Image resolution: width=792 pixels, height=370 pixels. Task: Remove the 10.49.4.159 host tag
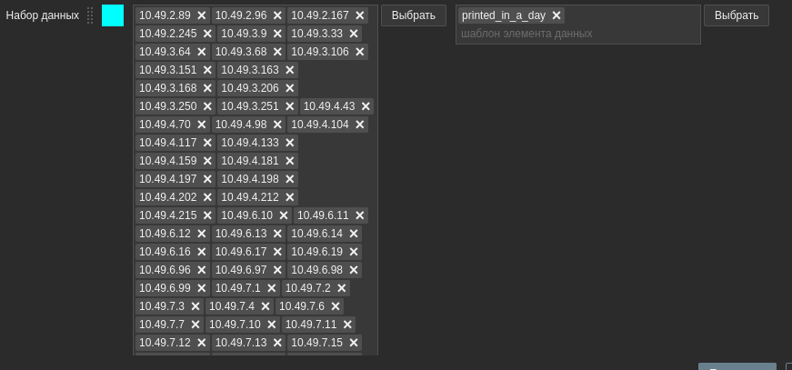tap(207, 161)
